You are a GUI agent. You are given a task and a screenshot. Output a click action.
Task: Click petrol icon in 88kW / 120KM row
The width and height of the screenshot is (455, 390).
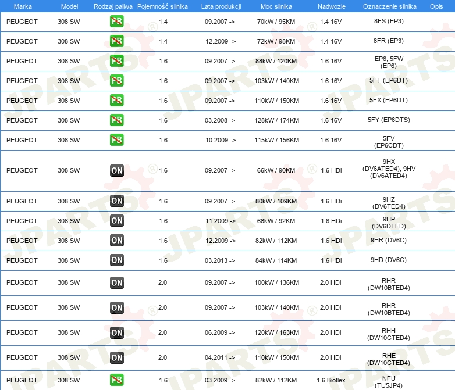[116, 61]
